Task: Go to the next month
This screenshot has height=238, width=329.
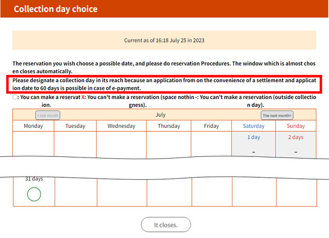Action: 277,115
